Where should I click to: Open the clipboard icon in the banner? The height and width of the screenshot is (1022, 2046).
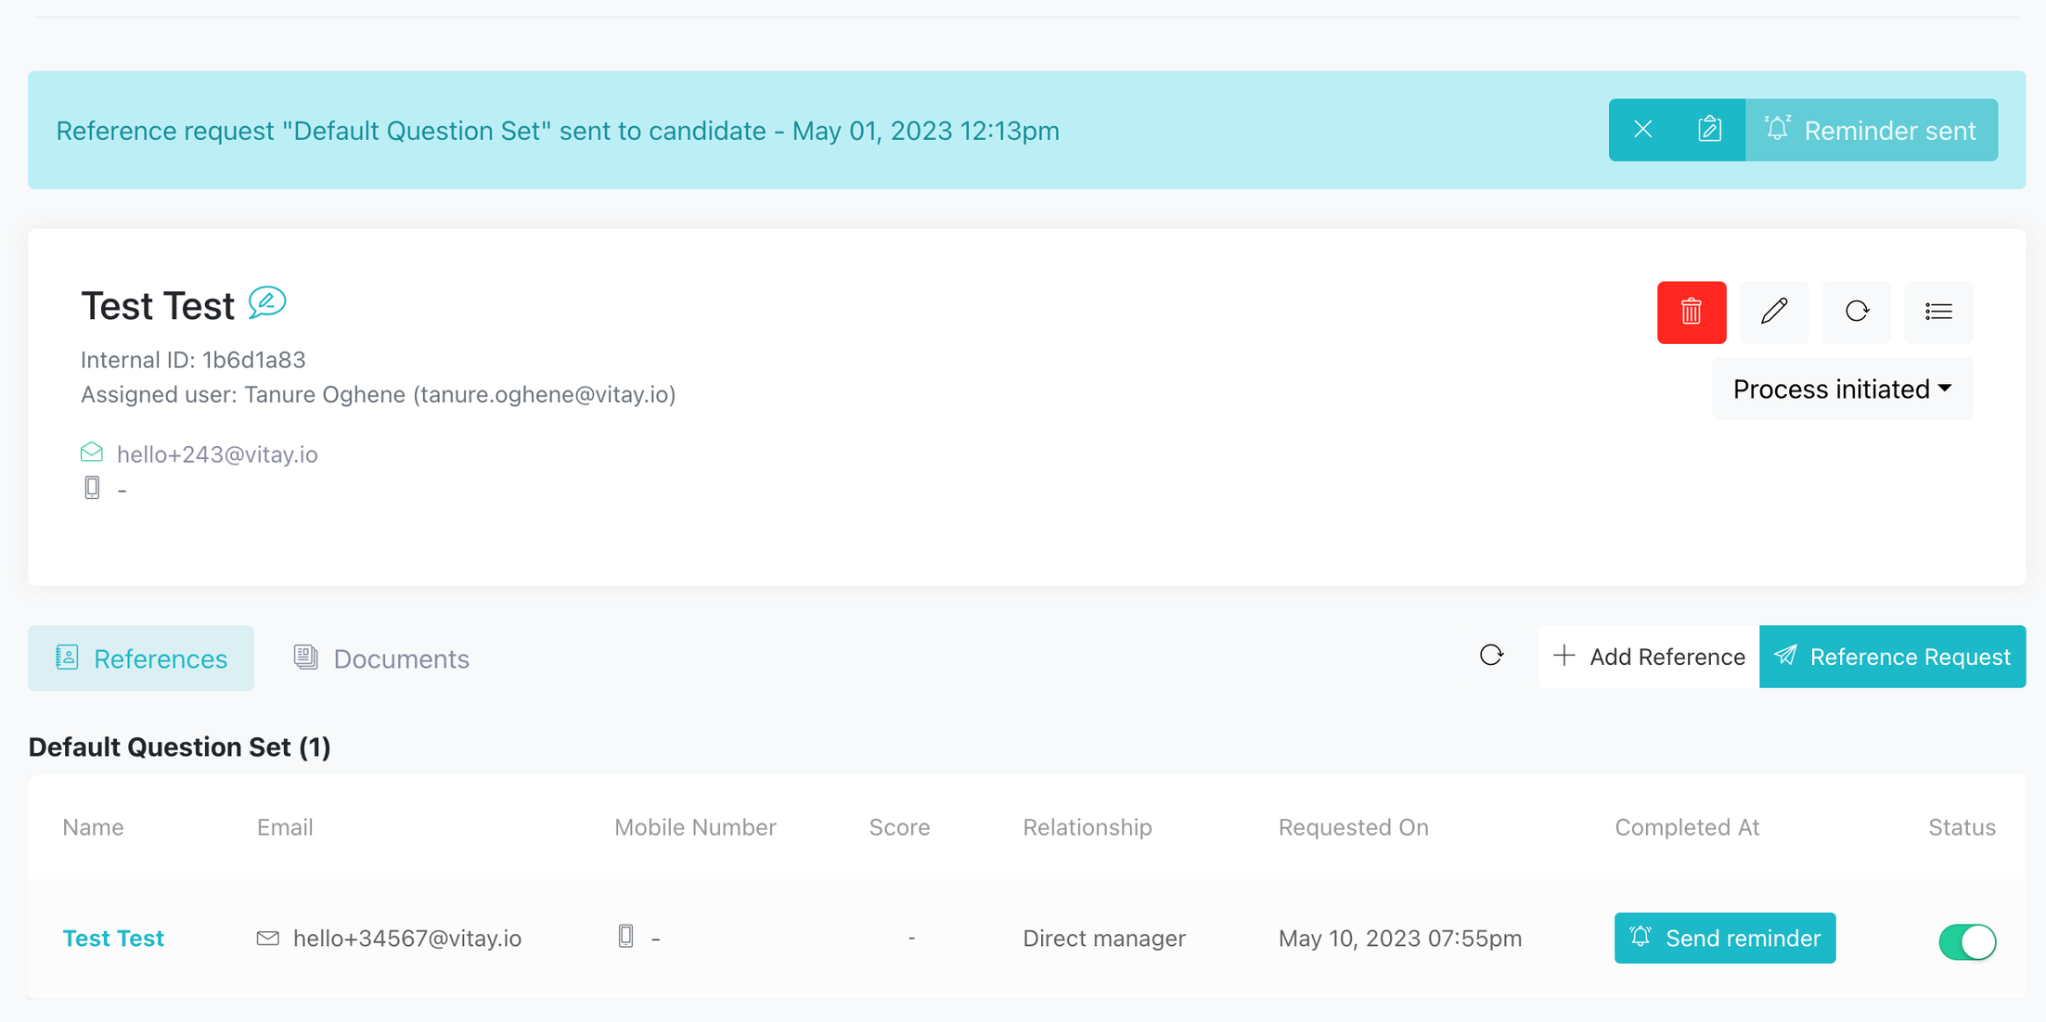point(1710,130)
